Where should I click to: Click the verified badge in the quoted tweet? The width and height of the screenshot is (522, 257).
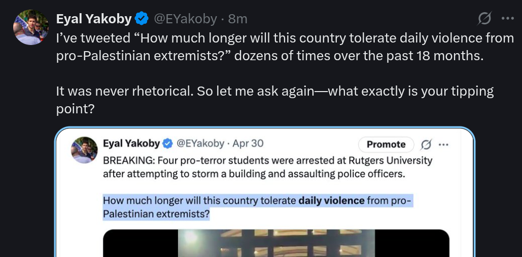pyautogui.click(x=167, y=144)
